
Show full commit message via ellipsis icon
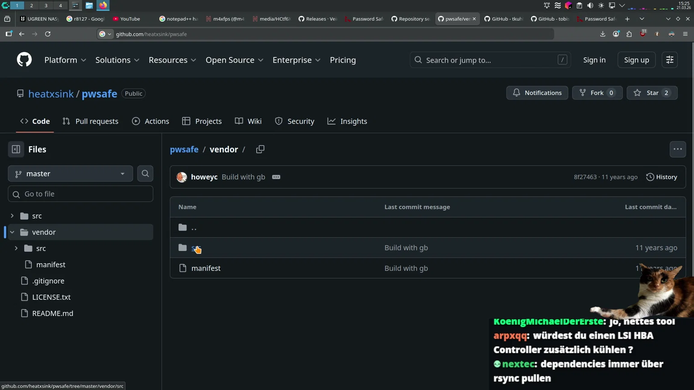click(276, 177)
